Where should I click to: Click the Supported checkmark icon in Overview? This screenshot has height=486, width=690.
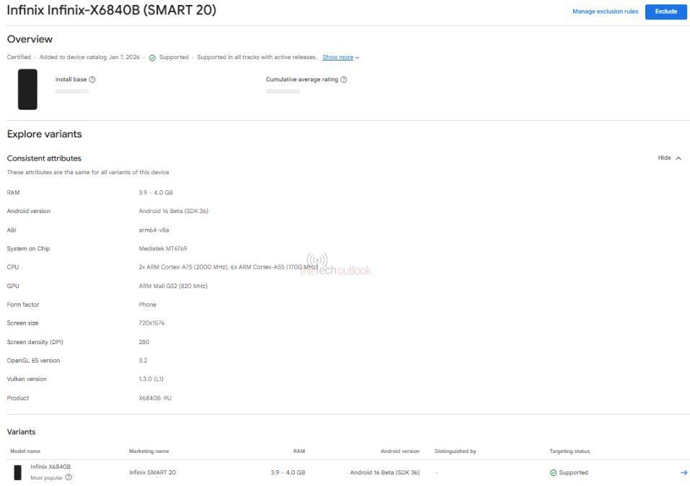(152, 58)
